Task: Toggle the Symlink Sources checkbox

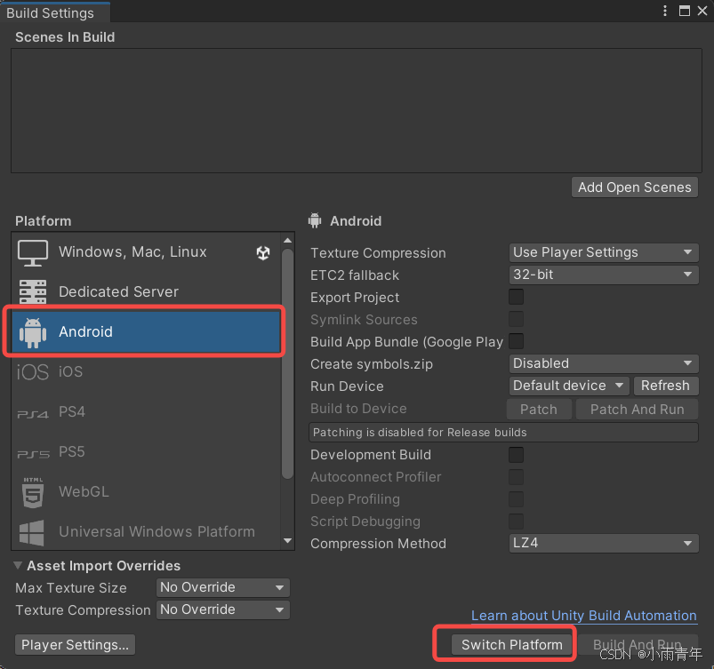Action: (x=516, y=319)
